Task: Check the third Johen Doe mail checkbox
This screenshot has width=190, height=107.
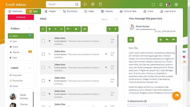Action: [x=43, y=67]
